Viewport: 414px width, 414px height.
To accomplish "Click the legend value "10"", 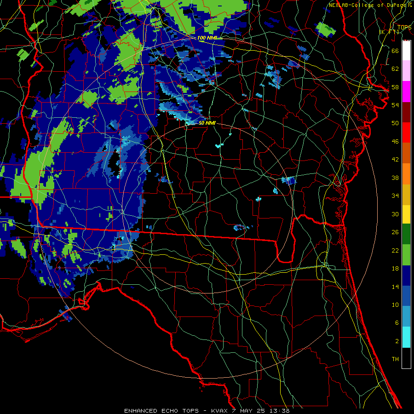I will [395, 305].
